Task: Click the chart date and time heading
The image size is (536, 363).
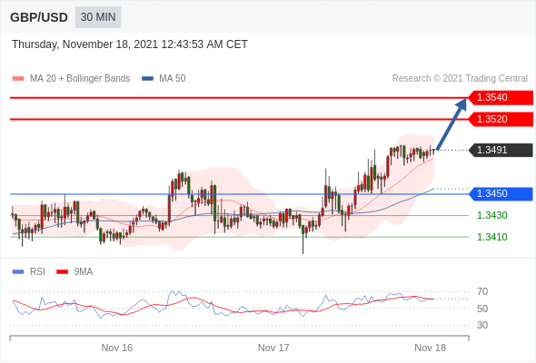Action: (130, 44)
